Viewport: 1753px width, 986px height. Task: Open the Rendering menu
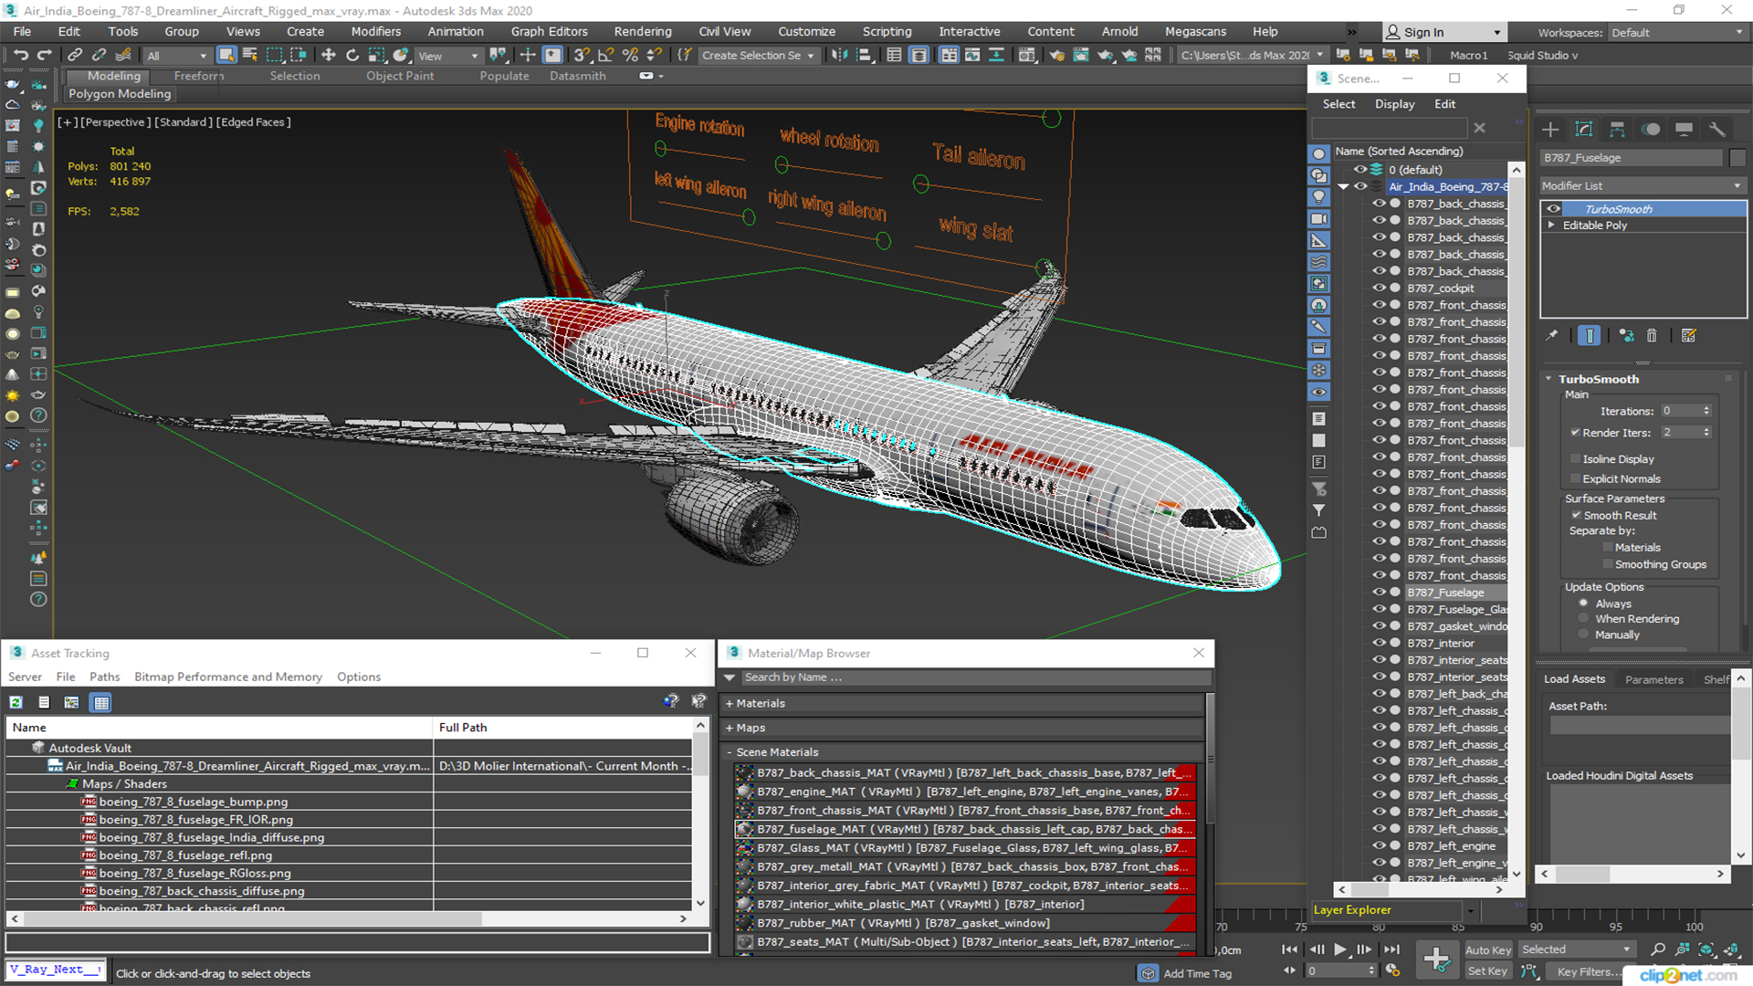pyautogui.click(x=642, y=31)
